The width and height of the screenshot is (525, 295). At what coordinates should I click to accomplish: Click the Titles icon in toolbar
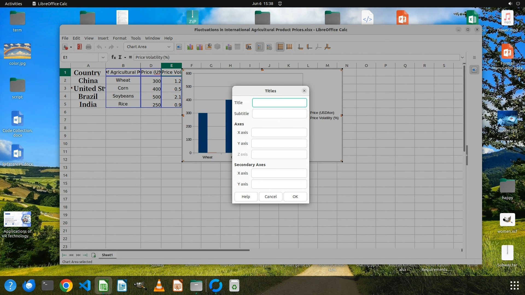249,47
